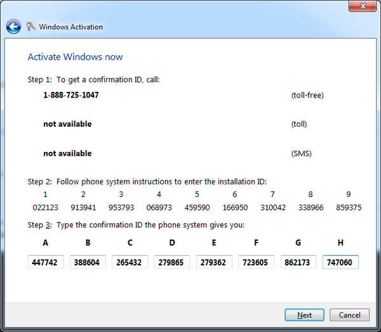Select confirmation field E
The width and height of the screenshot is (381, 332).
click(x=214, y=262)
